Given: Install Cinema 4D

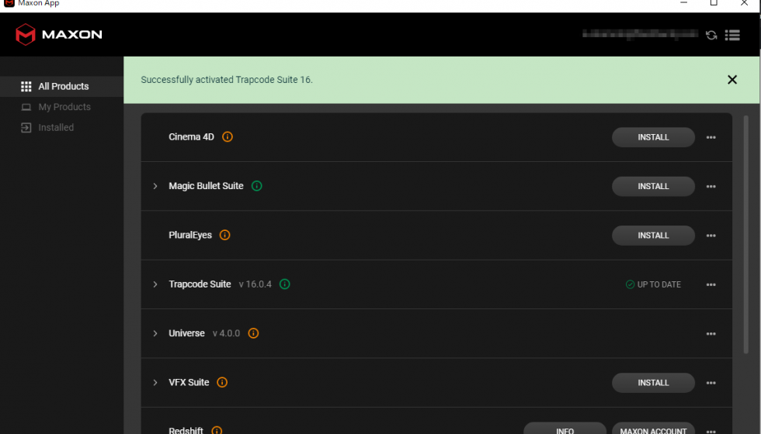Looking at the screenshot, I should (653, 137).
